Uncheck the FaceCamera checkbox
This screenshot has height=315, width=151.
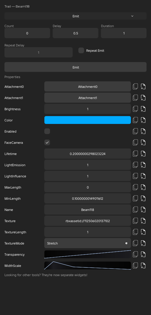click(x=47, y=142)
